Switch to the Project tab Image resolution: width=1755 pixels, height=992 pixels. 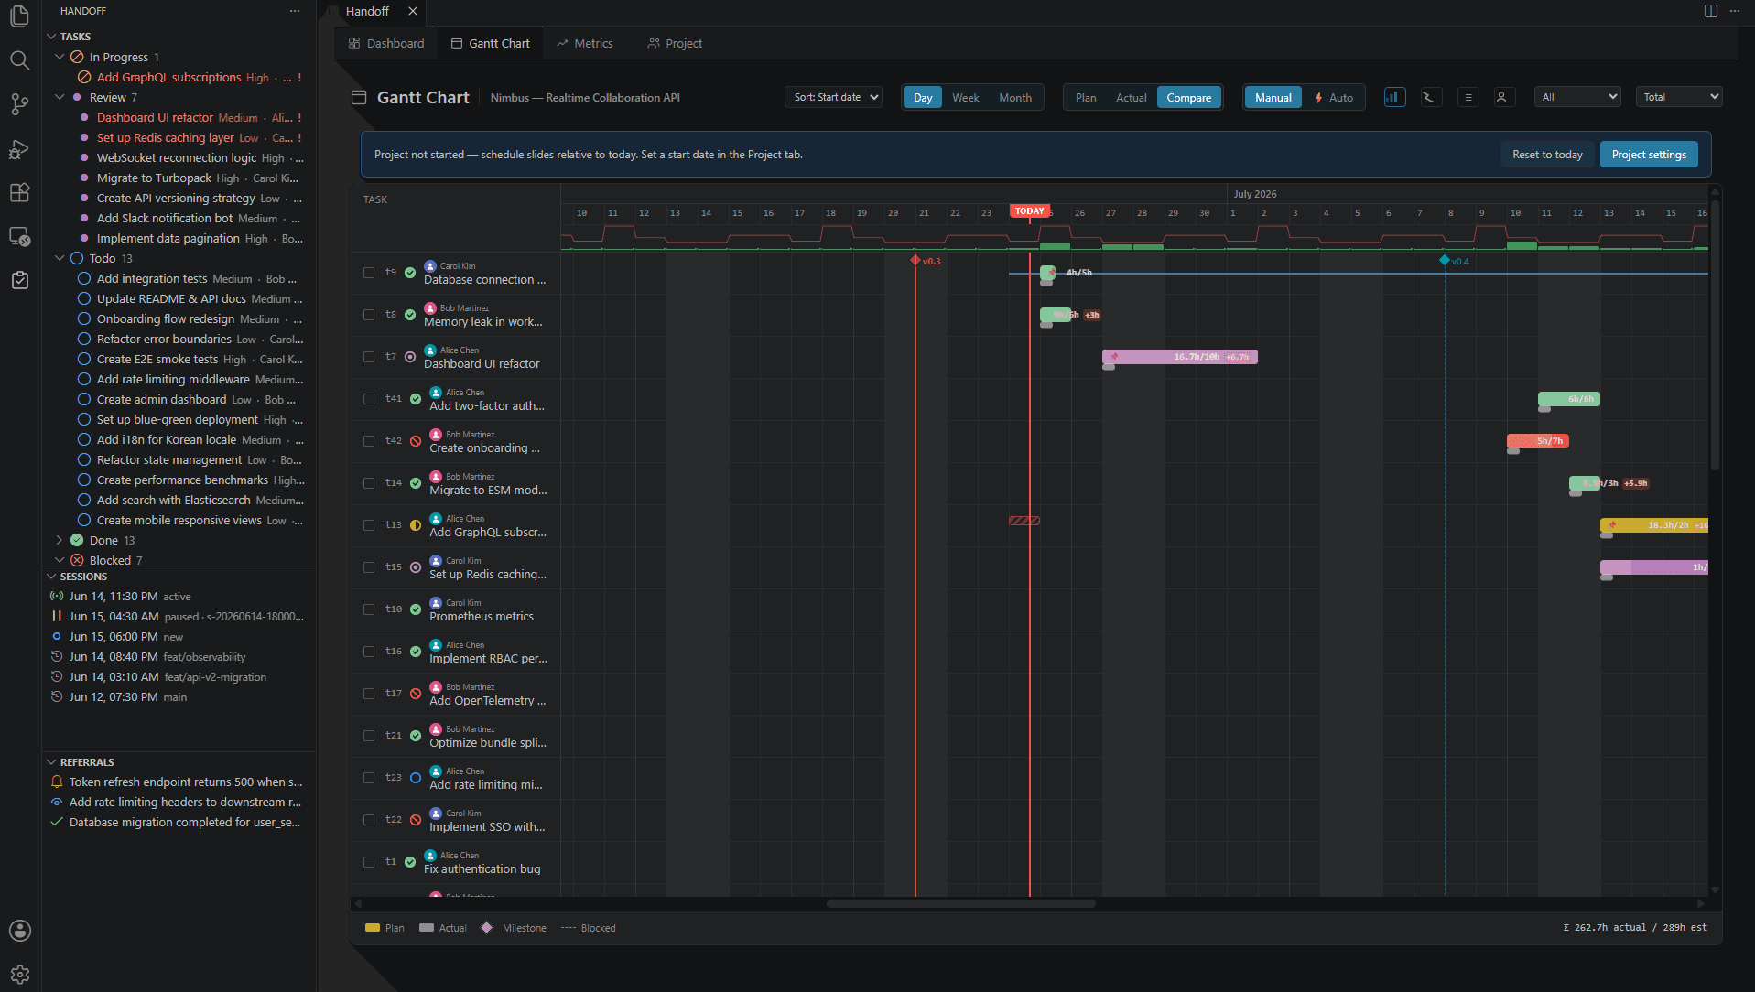675,43
